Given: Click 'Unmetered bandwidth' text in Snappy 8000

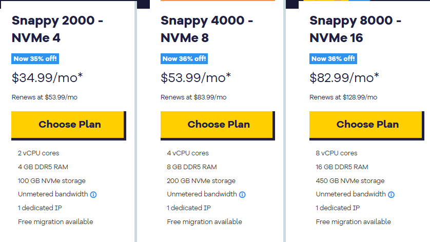Looking at the screenshot, I should point(350,194).
